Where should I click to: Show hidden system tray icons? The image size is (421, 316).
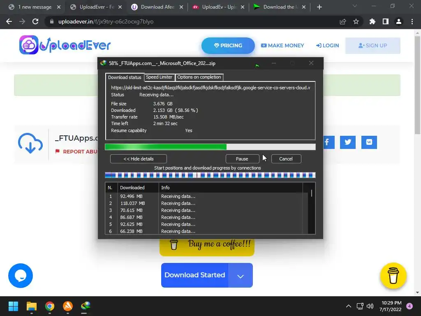(x=349, y=306)
